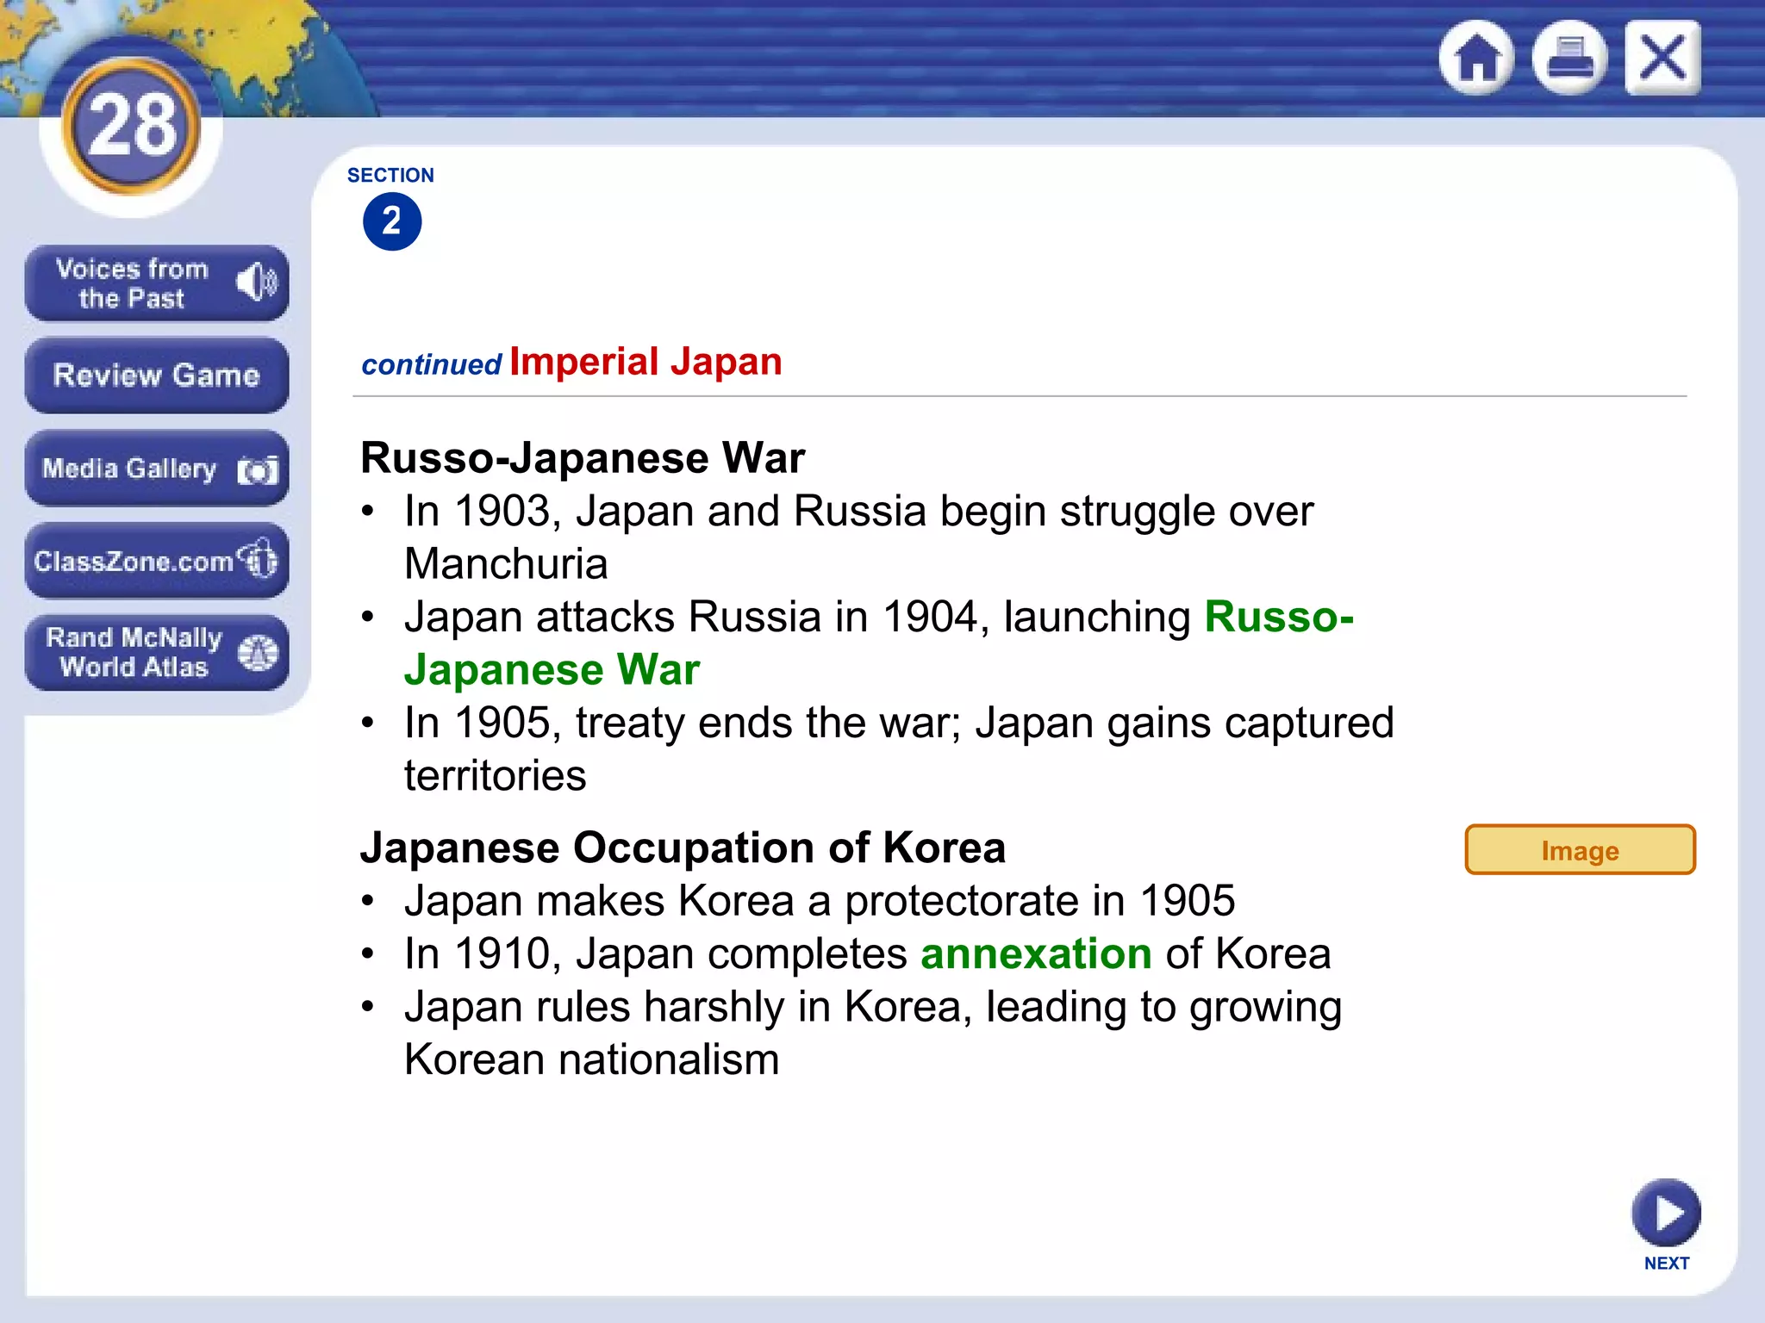This screenshot has height=1323, width=1765.
Task: Click the atlas globe icon
Action: click(258, 653)
